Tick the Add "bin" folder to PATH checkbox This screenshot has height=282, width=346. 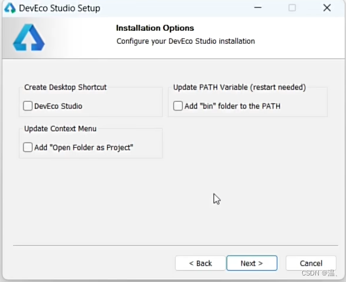(178, 106)
